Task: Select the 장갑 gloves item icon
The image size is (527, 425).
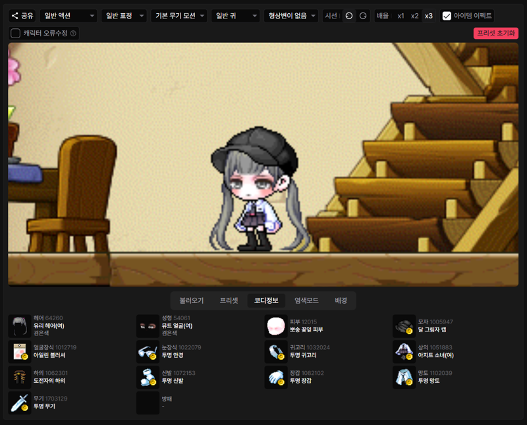Action: pos(276,377)
